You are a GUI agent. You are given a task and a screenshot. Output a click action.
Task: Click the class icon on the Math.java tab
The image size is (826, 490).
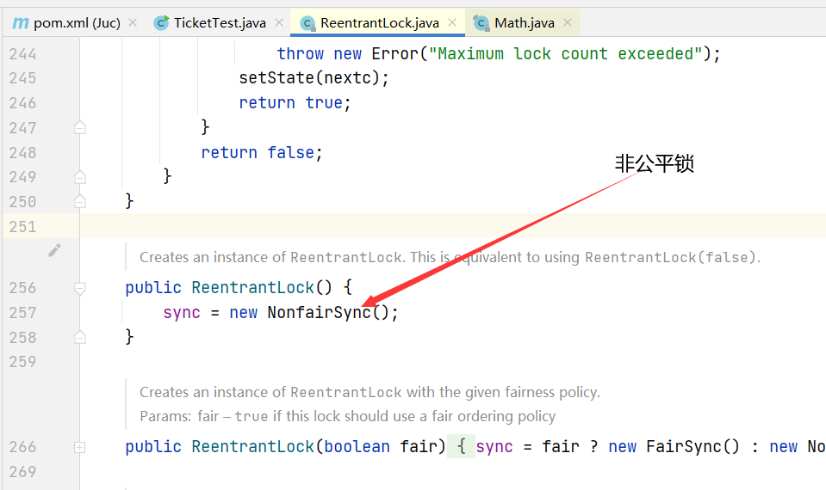click(481, 23)
